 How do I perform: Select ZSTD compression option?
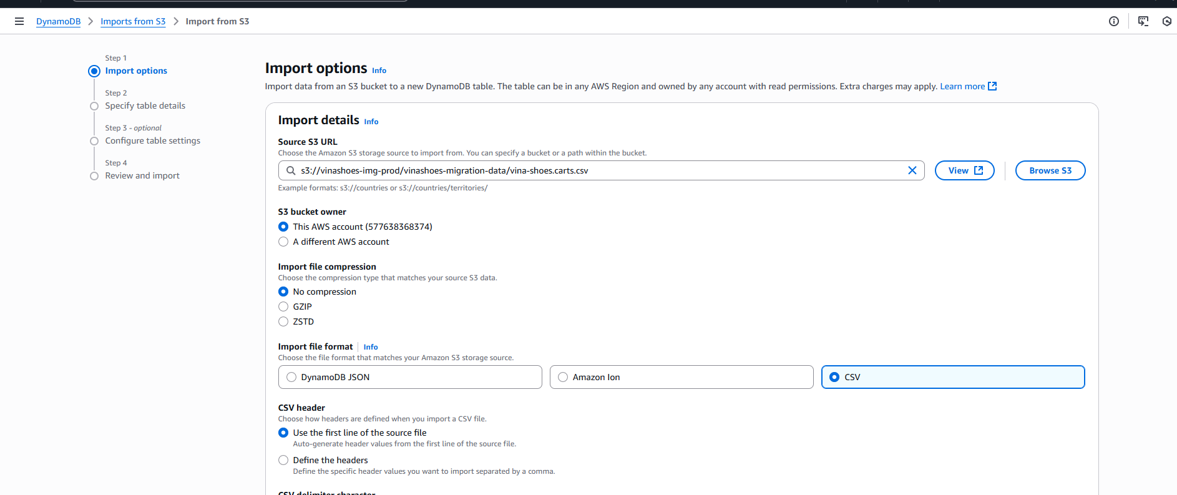point(283,321)
